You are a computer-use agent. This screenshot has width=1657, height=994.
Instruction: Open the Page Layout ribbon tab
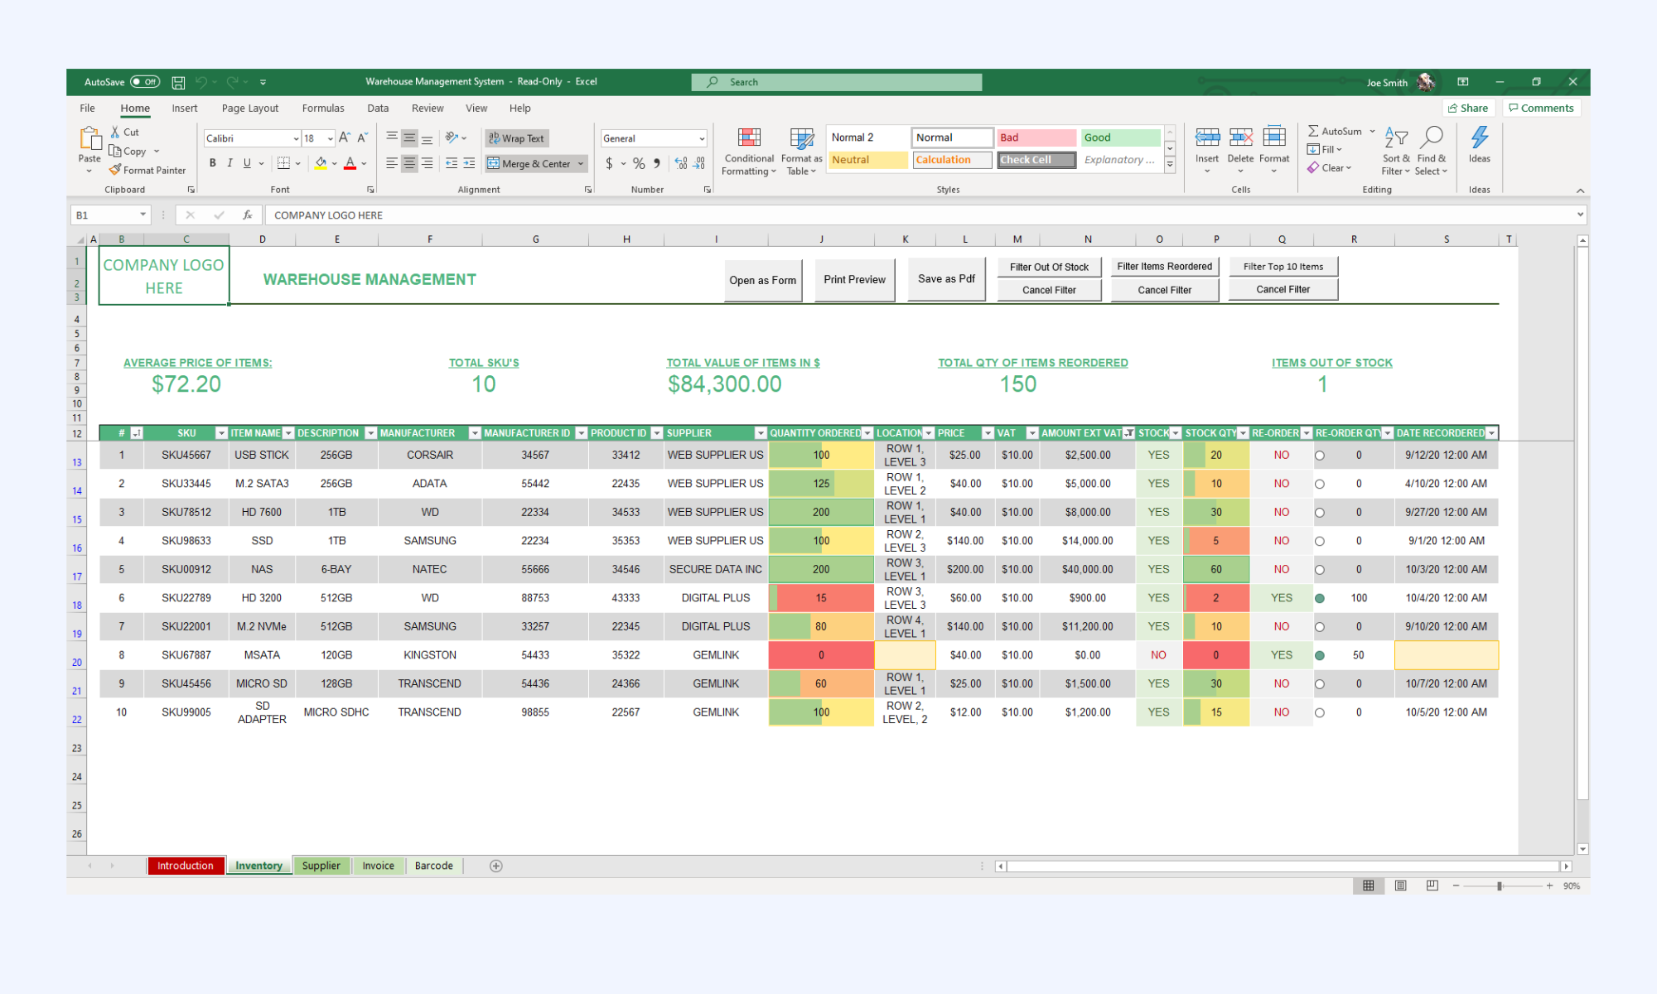click(250, 108)
